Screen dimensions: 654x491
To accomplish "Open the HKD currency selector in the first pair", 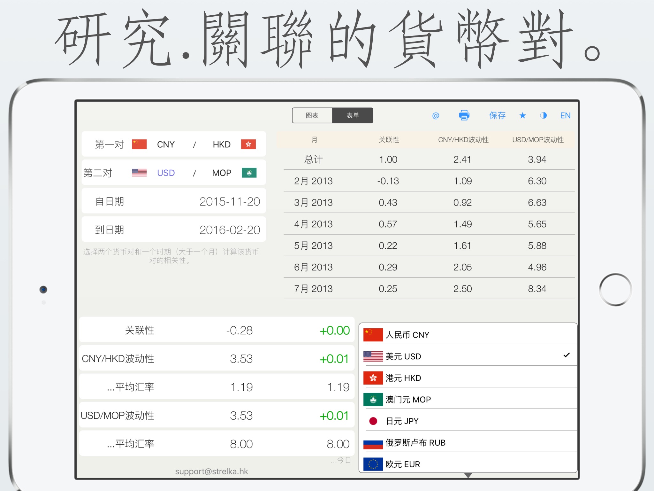I will [222, 144].
